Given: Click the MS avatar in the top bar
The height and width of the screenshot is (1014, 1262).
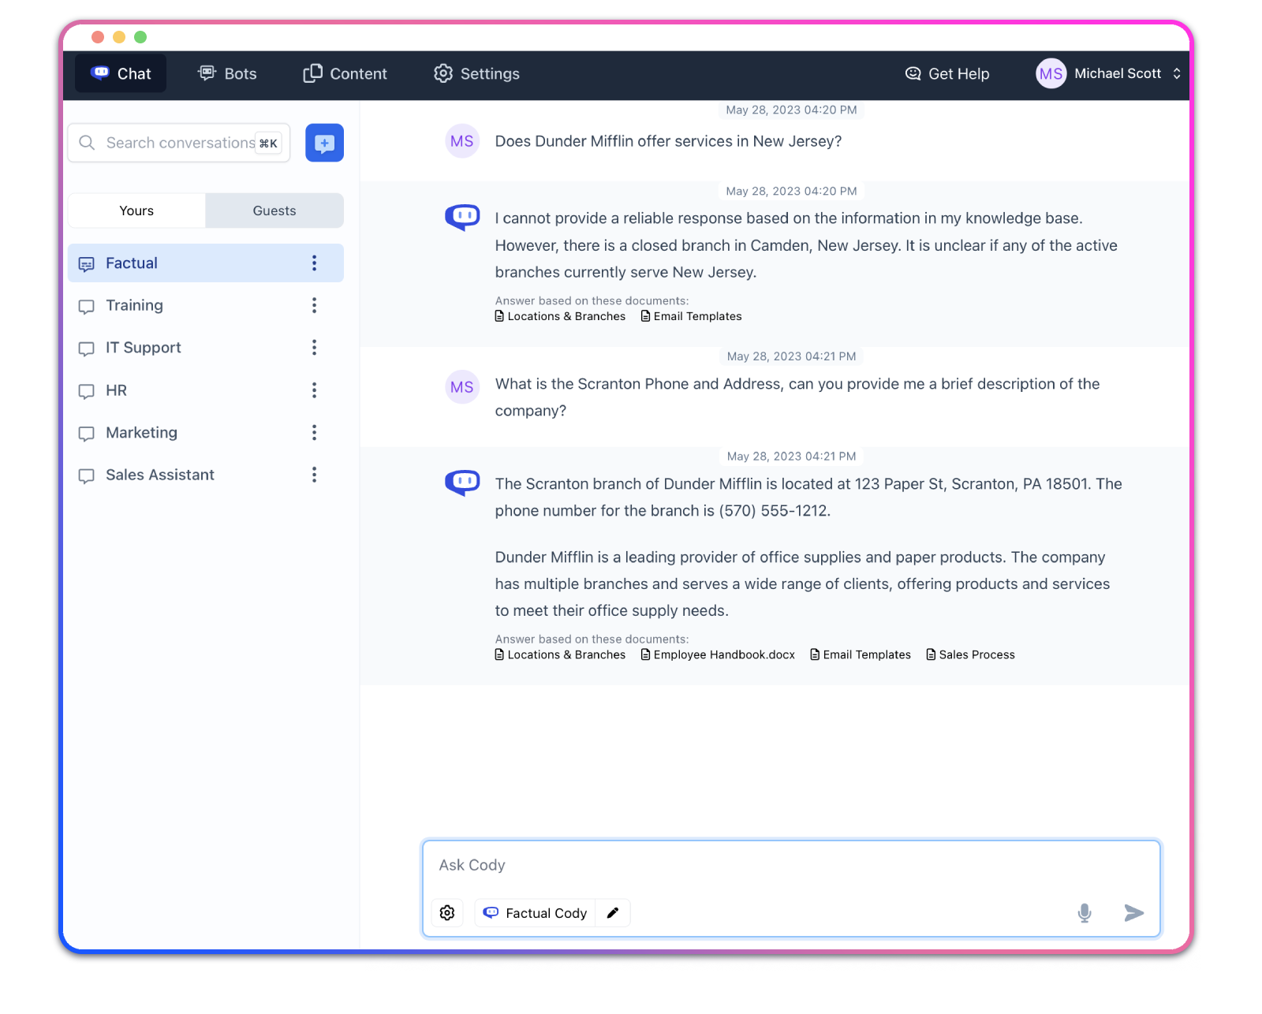Looking at the screenshot, I should (1051, 73).
